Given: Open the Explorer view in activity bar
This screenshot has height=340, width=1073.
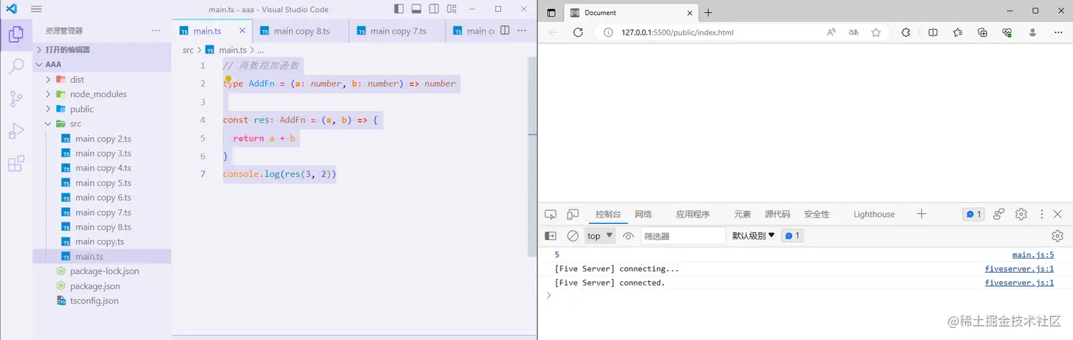Looking at the screenshot, I should pos(16,35).
